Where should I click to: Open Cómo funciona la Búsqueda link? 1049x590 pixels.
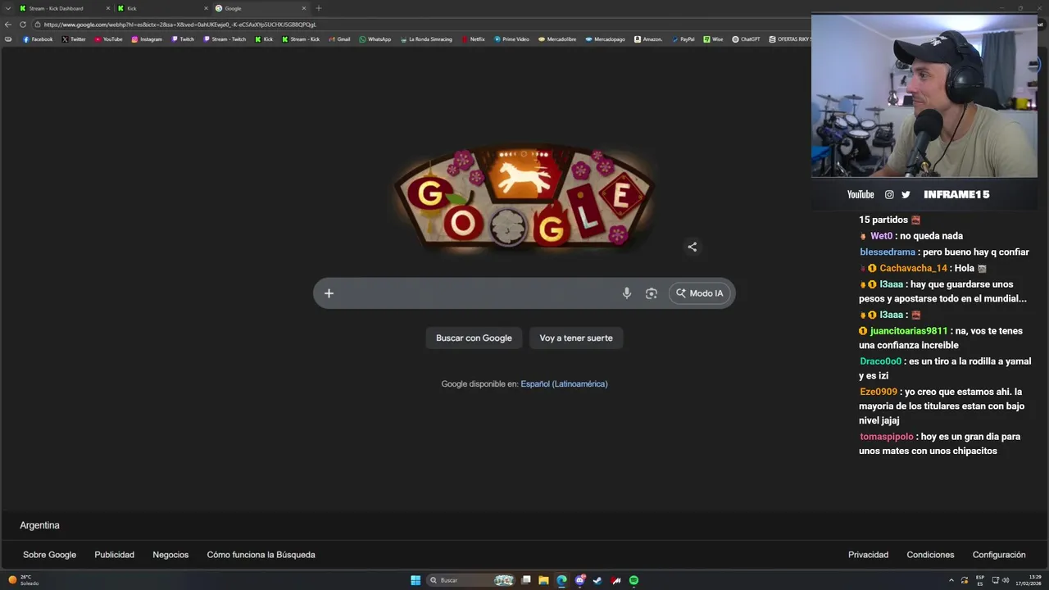point(261,555)
